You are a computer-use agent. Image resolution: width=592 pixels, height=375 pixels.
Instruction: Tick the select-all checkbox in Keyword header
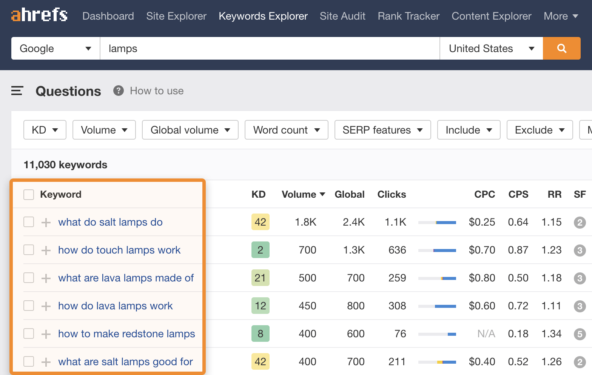[x=29, y=195]
